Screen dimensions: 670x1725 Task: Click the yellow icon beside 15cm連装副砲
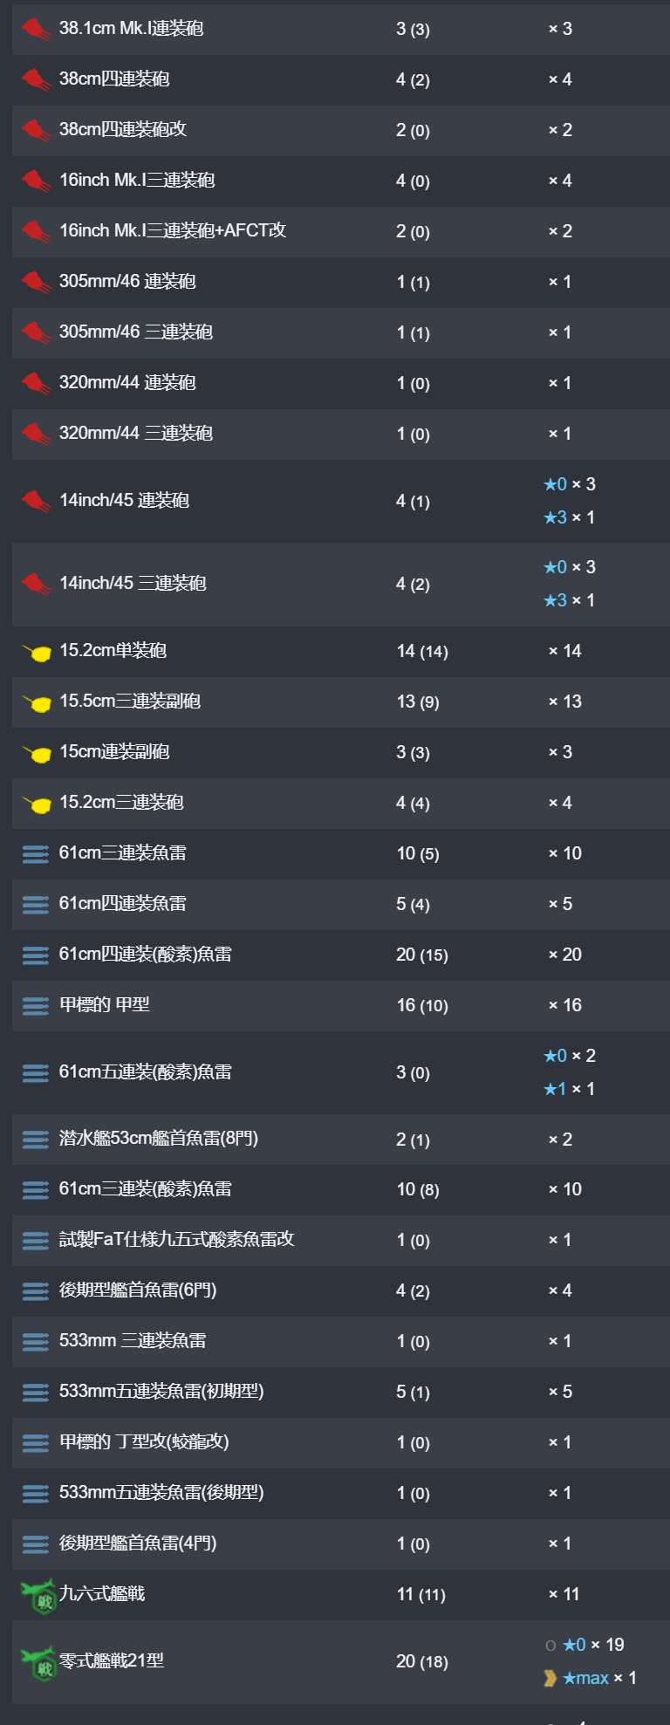click(36, 753)
